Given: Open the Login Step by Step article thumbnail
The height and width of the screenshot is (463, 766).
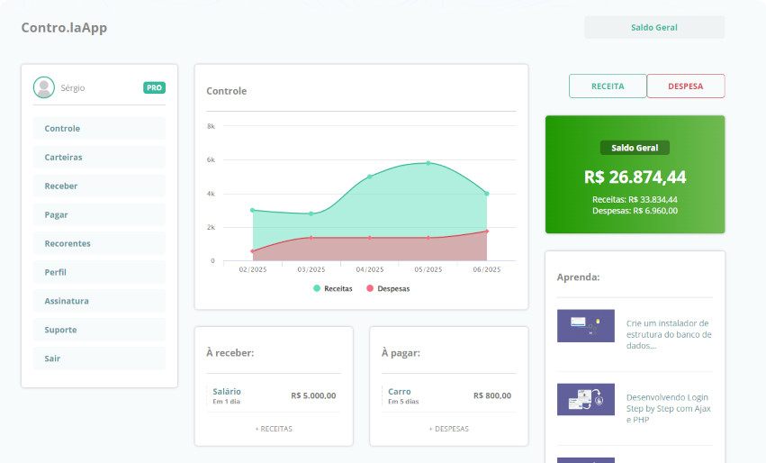Looking at the screenshot, I should coord(586,399).
